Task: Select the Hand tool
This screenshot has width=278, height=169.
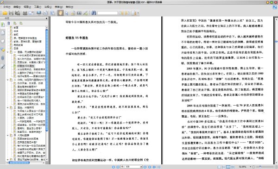Action: 60,13
